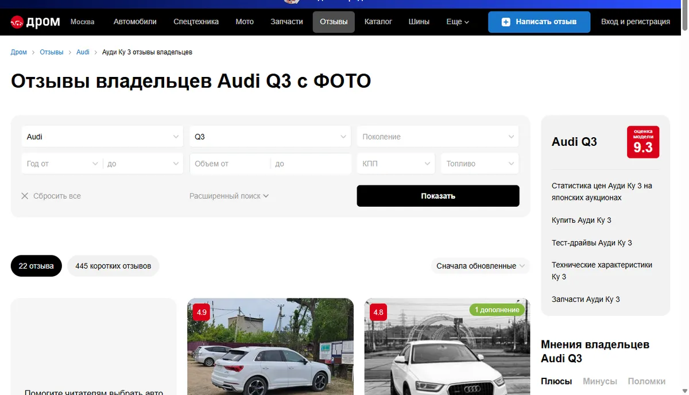The width and height of the screenshot is (689, 395).
Task: Open Запчасти Ауди Ку 3 link
Action: click(x=586, y=299)
